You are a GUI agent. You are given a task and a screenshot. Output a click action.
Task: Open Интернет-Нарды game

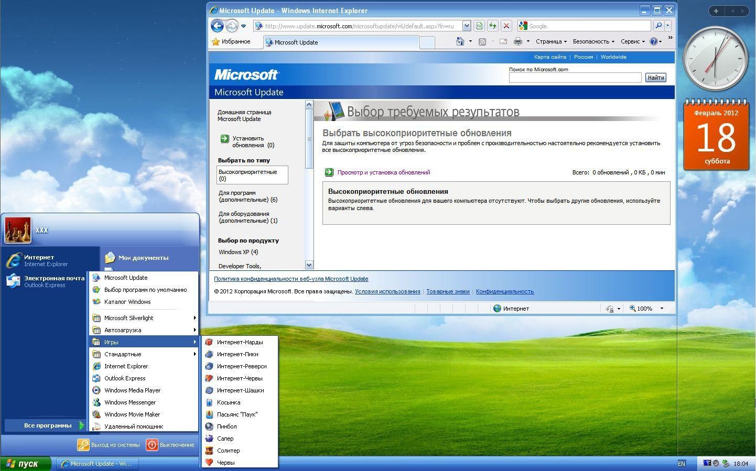(x=240, y=342)
